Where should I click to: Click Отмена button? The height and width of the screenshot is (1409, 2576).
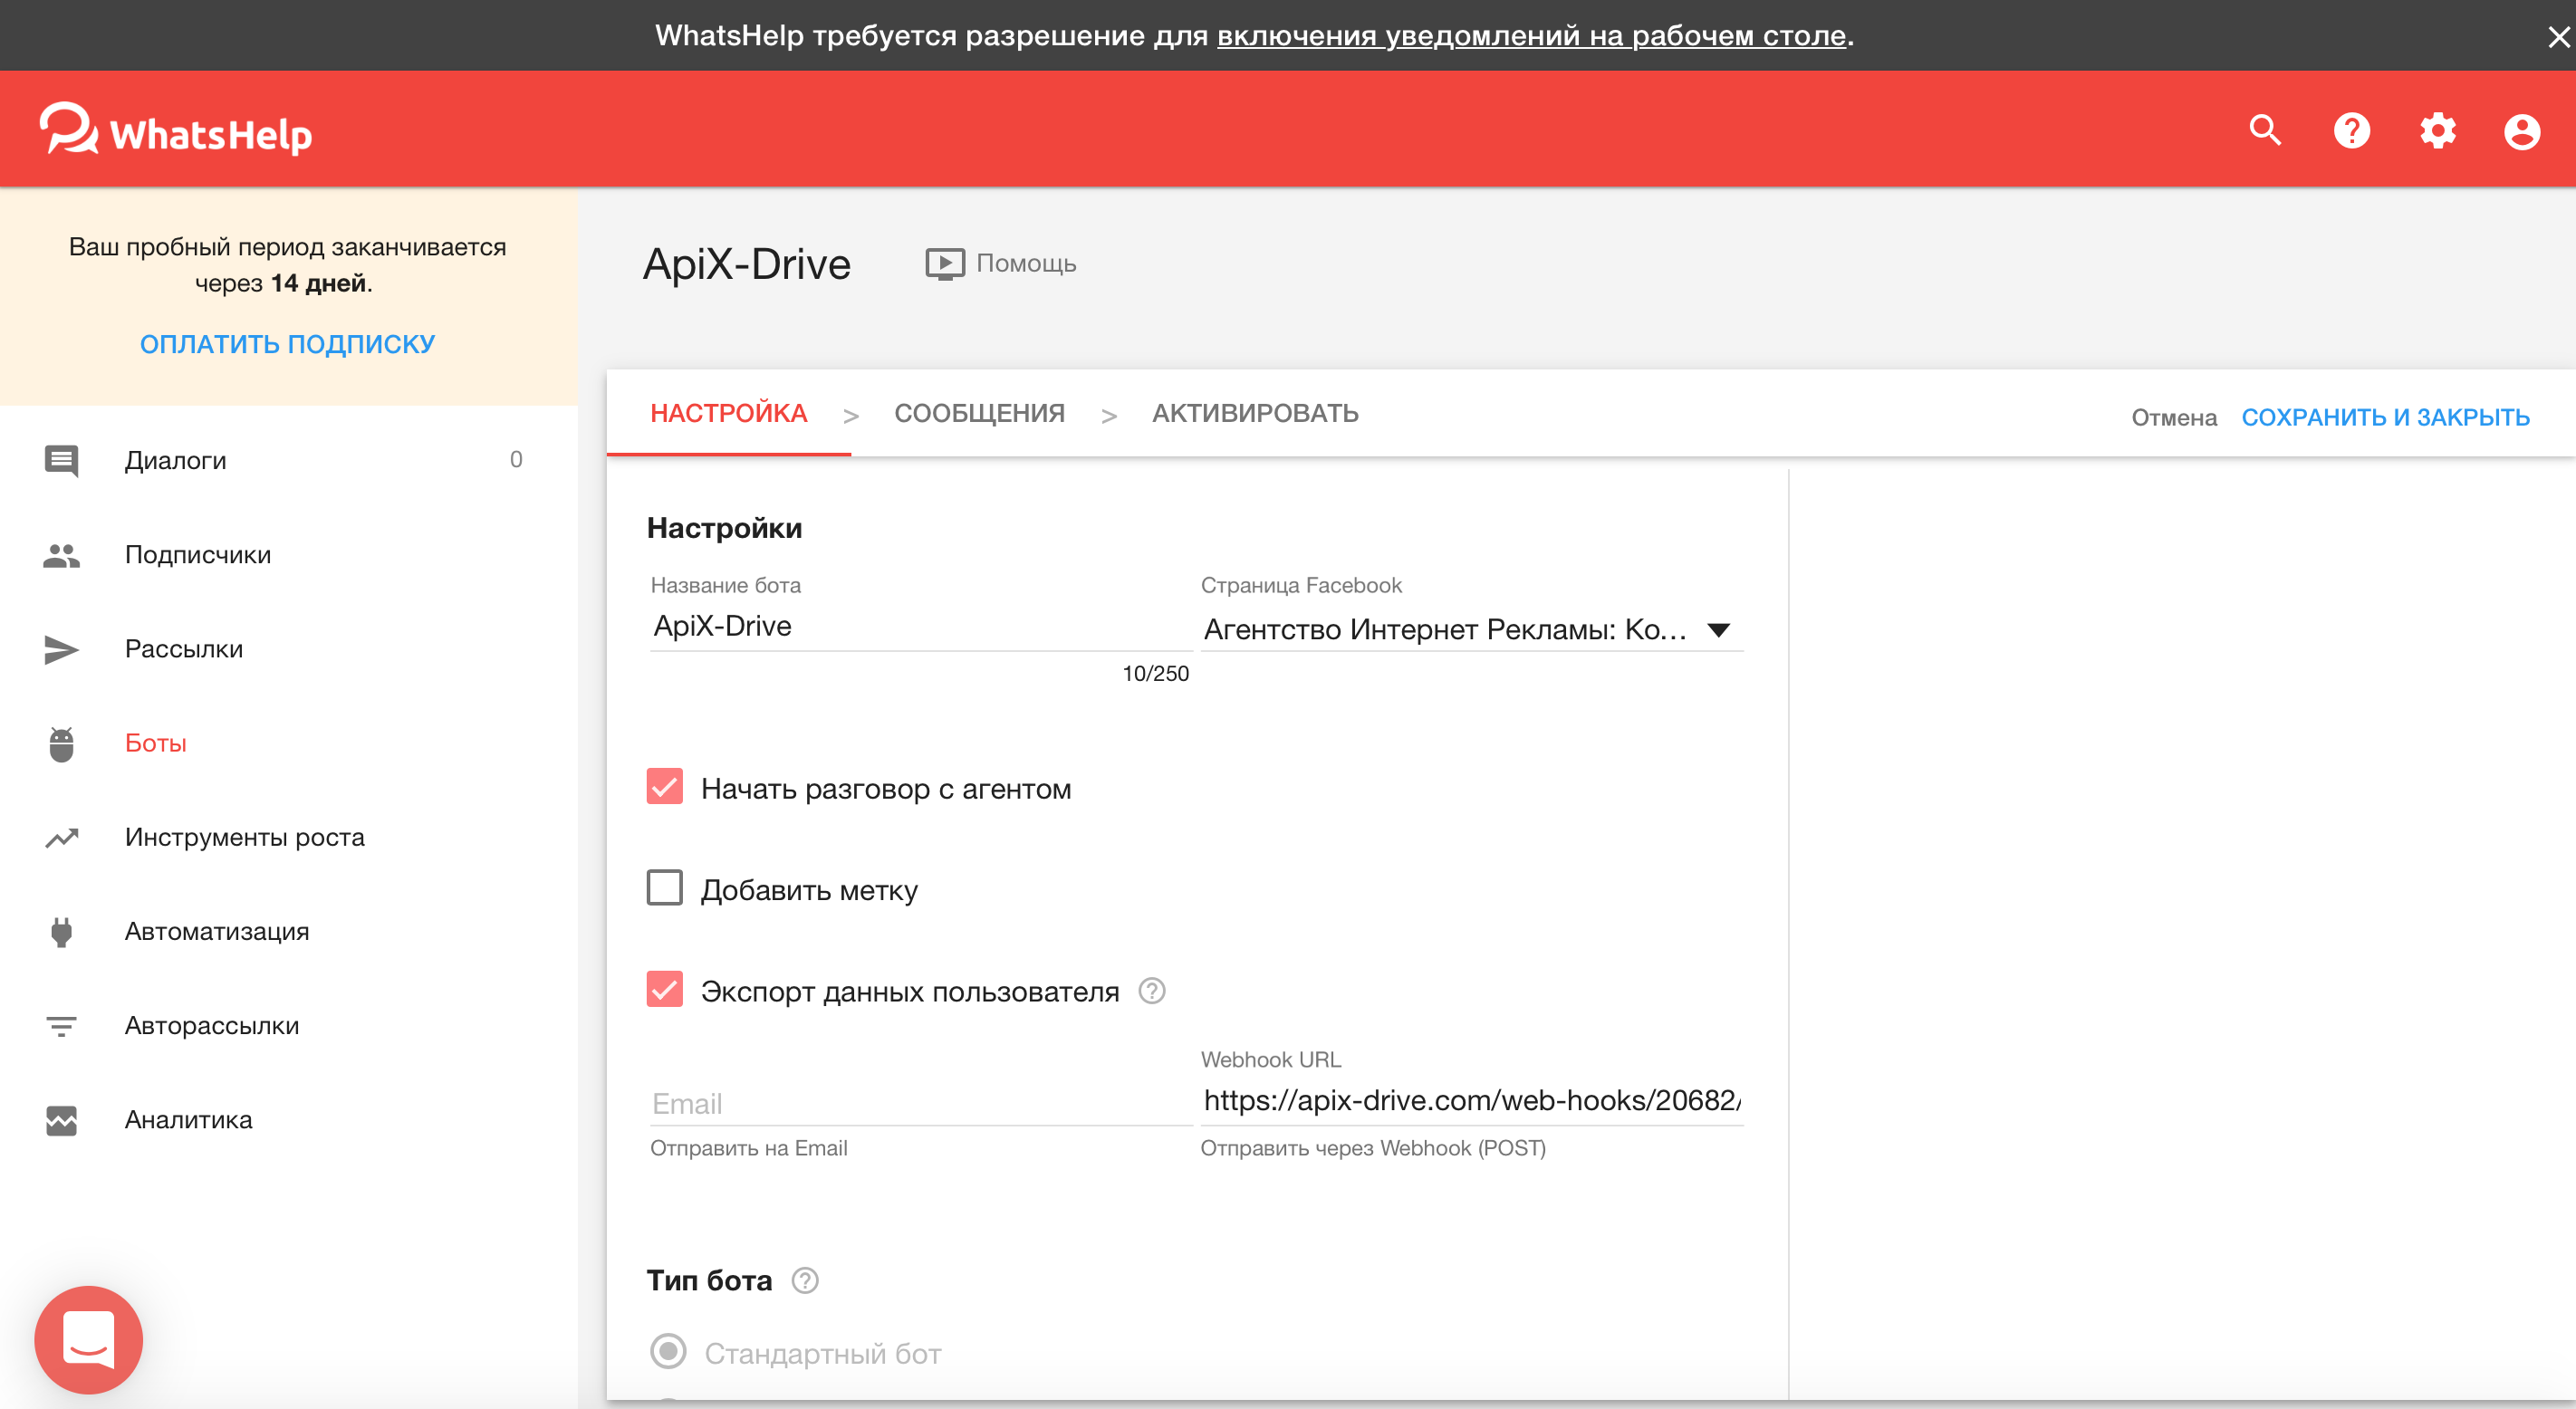point(2174,417)
